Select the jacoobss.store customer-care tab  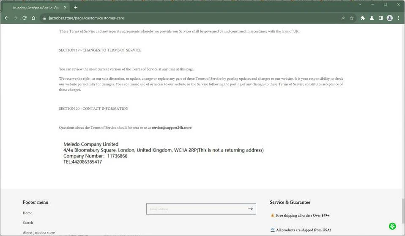pos(36,8)
